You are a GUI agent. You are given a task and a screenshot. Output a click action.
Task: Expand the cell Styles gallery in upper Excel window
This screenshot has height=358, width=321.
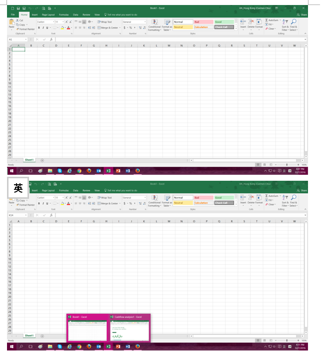coord(236,29)
